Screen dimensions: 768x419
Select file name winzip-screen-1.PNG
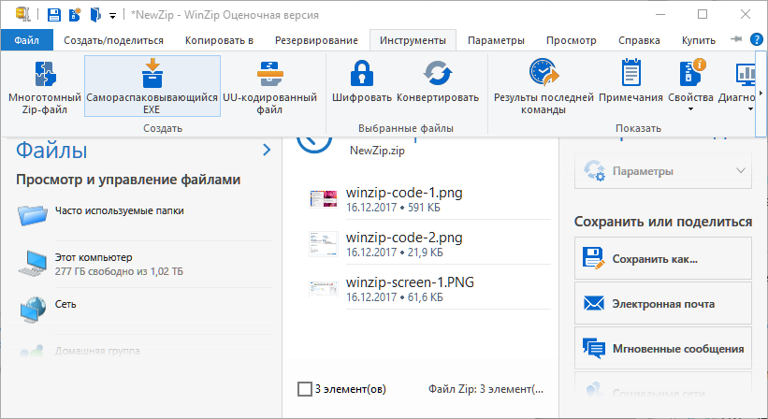point(410,282)
